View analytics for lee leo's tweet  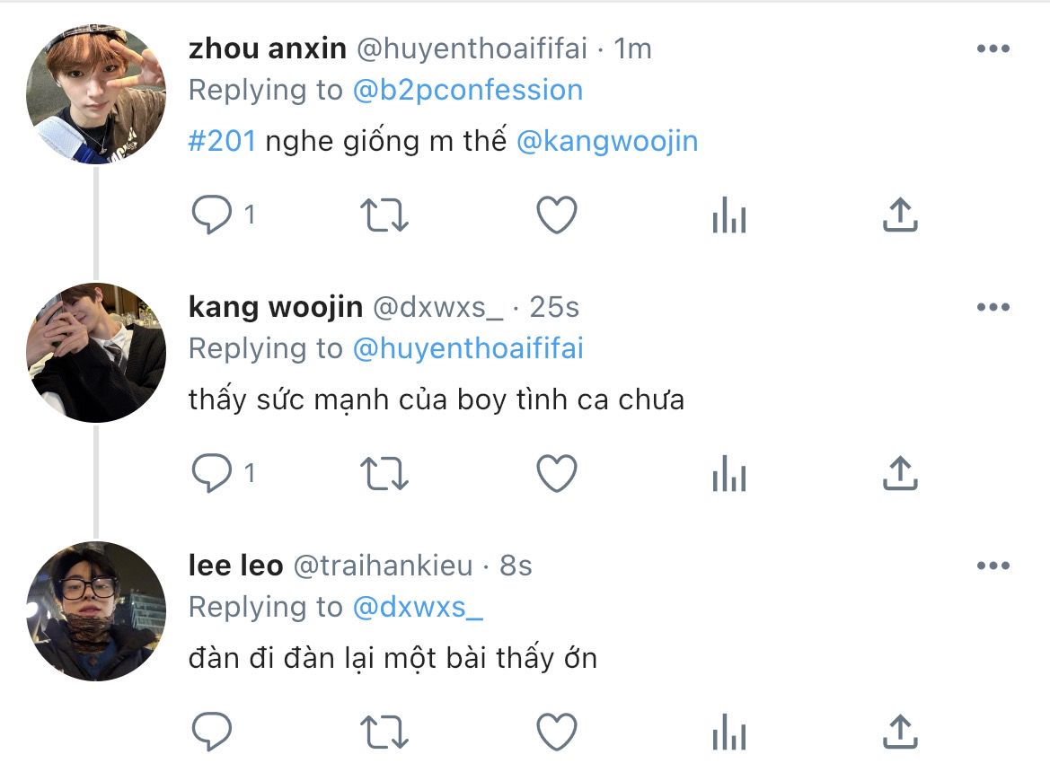click(x=729, y=732)
